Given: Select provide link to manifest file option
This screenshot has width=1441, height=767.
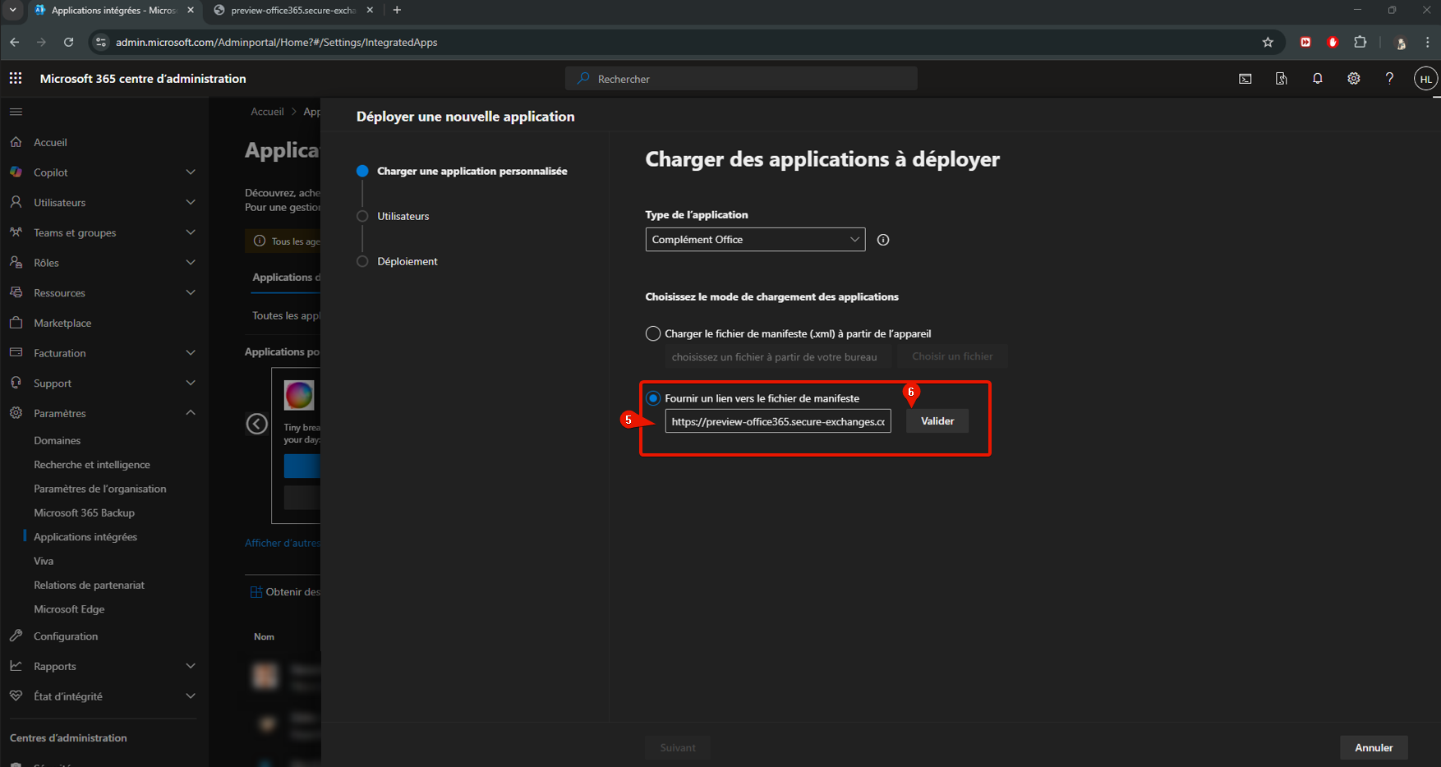Looking at the screenshot, I should 653,398.
